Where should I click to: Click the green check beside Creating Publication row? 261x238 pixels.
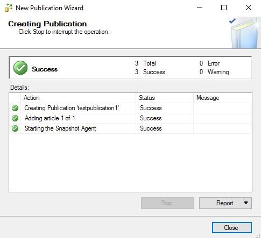(15, 108)
